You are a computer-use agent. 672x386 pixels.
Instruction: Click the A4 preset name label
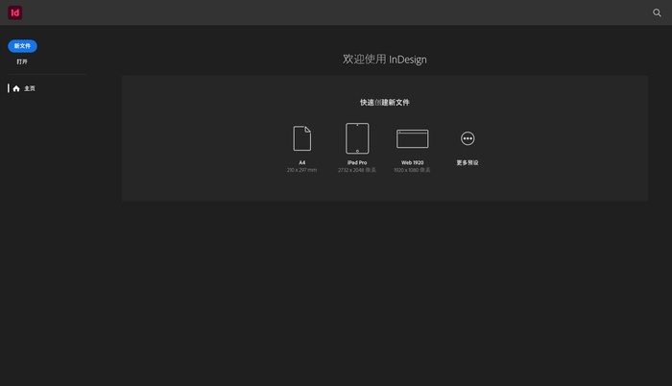point(301,162)
